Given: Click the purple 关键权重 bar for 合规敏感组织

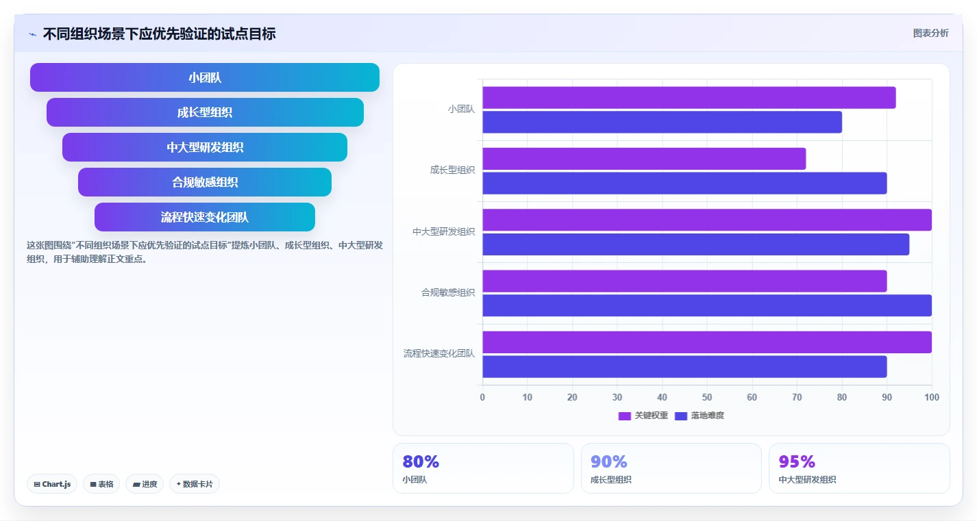Looking at the screenshot, I should coord(685,281).
